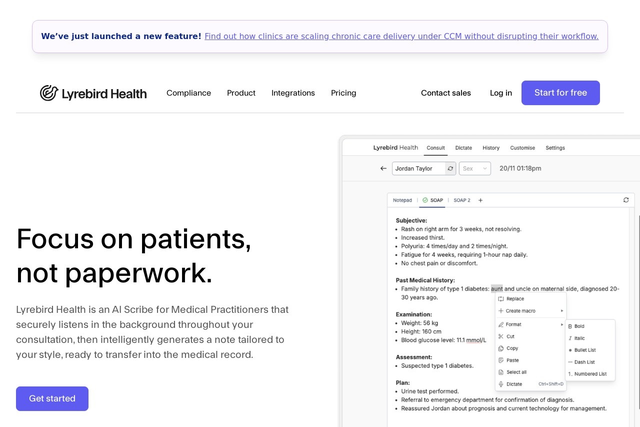Click the Ctrl+Shift+D shortcut text
Image resolution: width=640 pixels, height=427 pixels.
[551, 384]
